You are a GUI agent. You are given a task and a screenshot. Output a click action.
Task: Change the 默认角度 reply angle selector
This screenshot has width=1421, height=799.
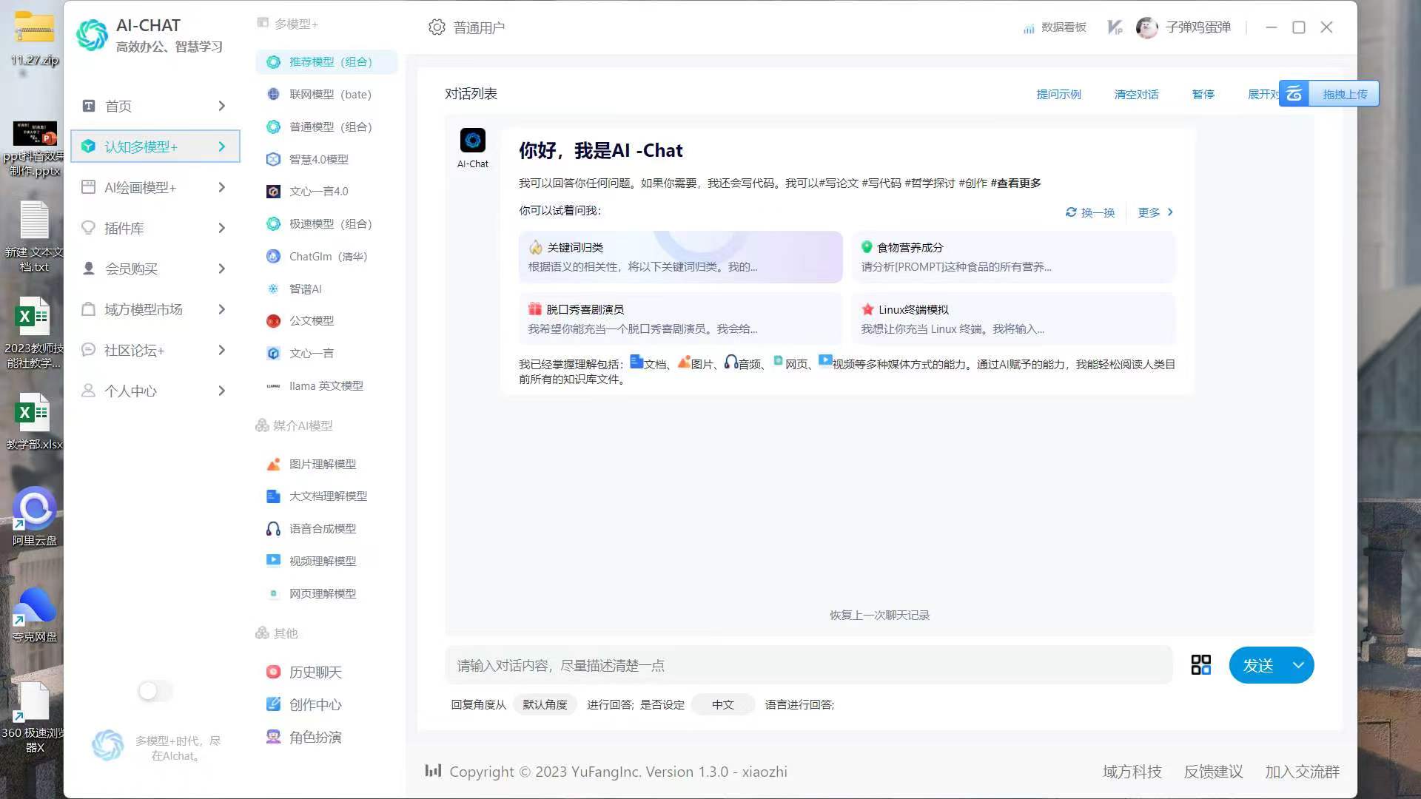[545, 704]
